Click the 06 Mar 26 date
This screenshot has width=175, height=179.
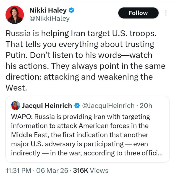point(52,171)
